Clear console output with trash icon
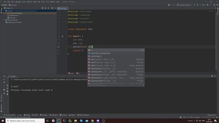The width and height of the screenshot is (219, 123). pos(8,94)
